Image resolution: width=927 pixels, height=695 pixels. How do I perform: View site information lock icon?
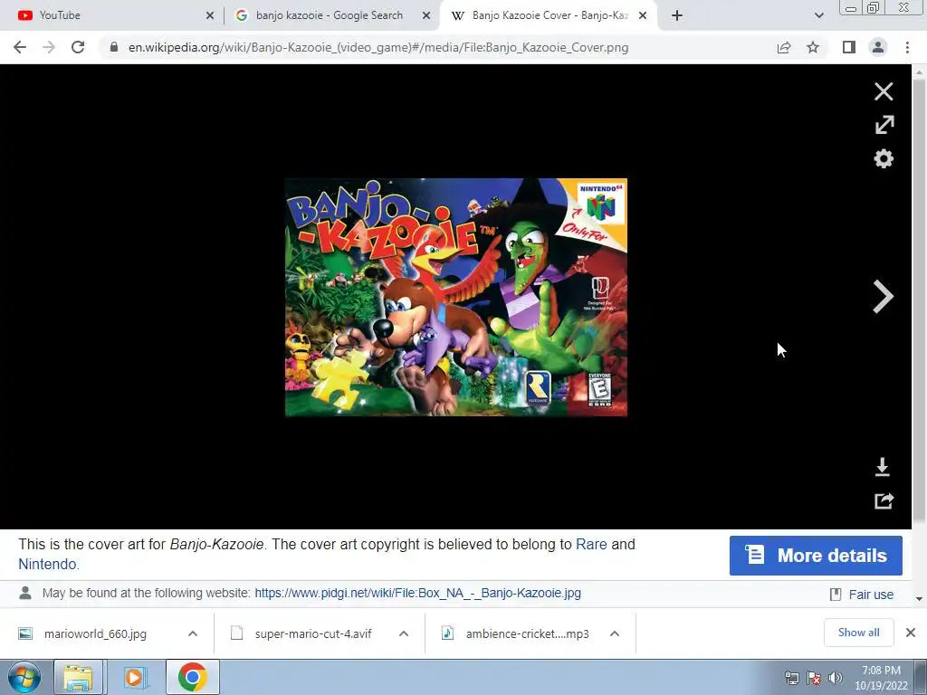[114, 47]
